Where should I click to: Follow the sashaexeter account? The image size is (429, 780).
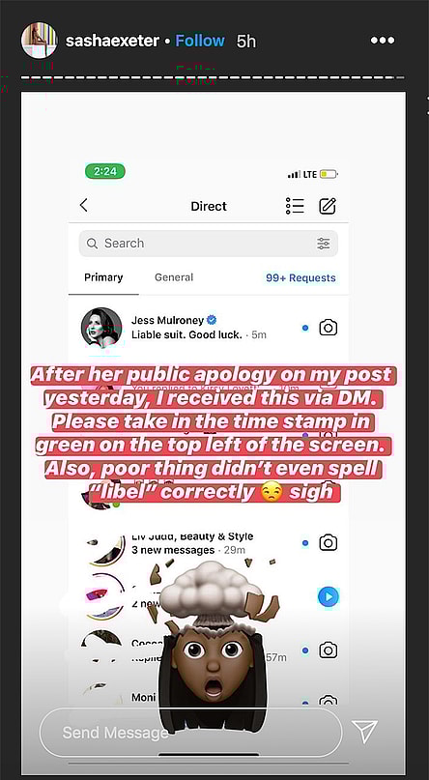(200, 41)
